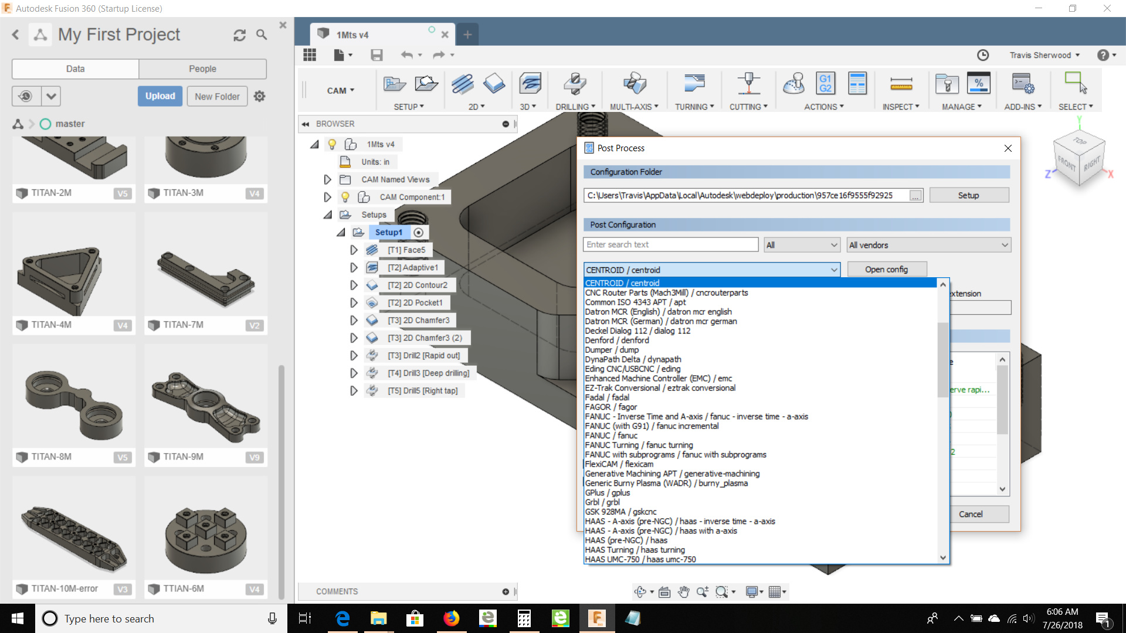
Task: Redo the action arrow
Action: (439, 55)
